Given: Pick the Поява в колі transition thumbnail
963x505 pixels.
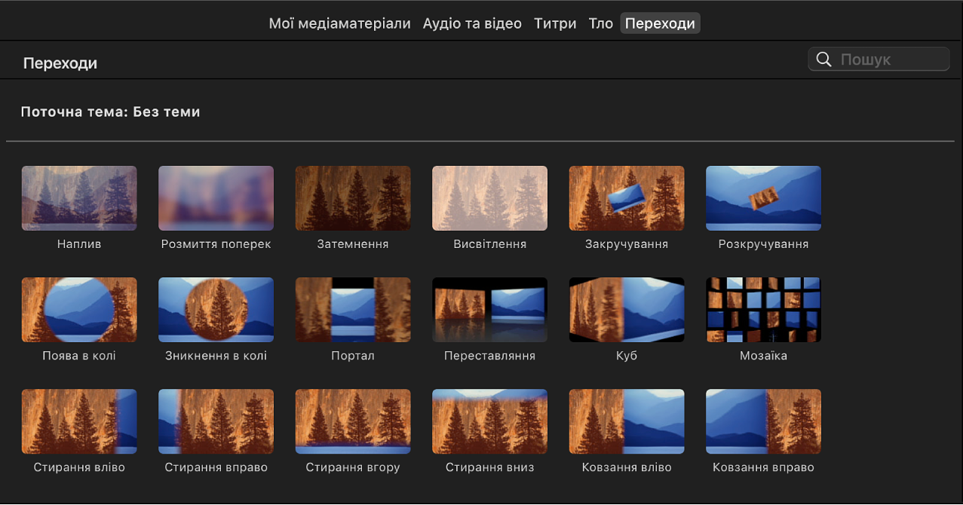Looking at the screenshot, I should (79, 310).
